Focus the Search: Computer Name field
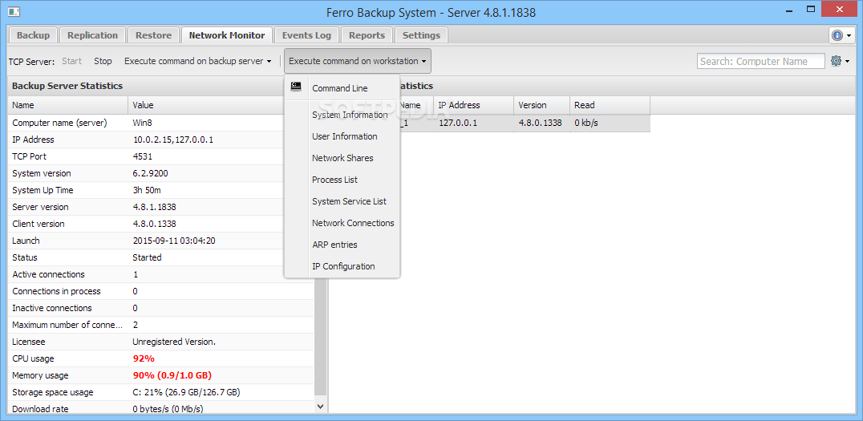863x421 pixels. click(760, 61)
